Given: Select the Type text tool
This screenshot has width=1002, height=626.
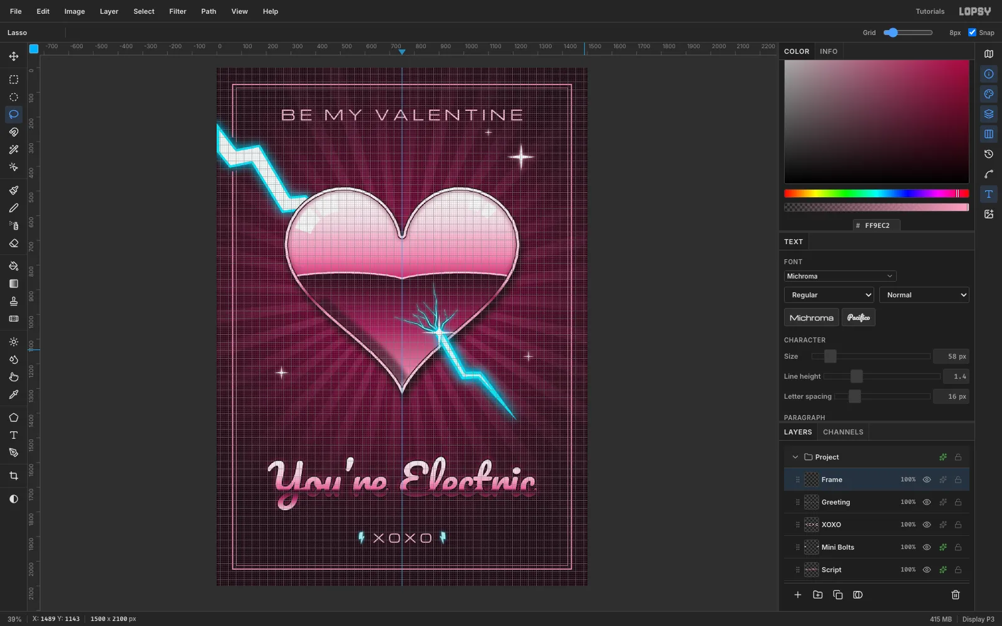Looking at the screenshot, I should [x=14, y=435].
